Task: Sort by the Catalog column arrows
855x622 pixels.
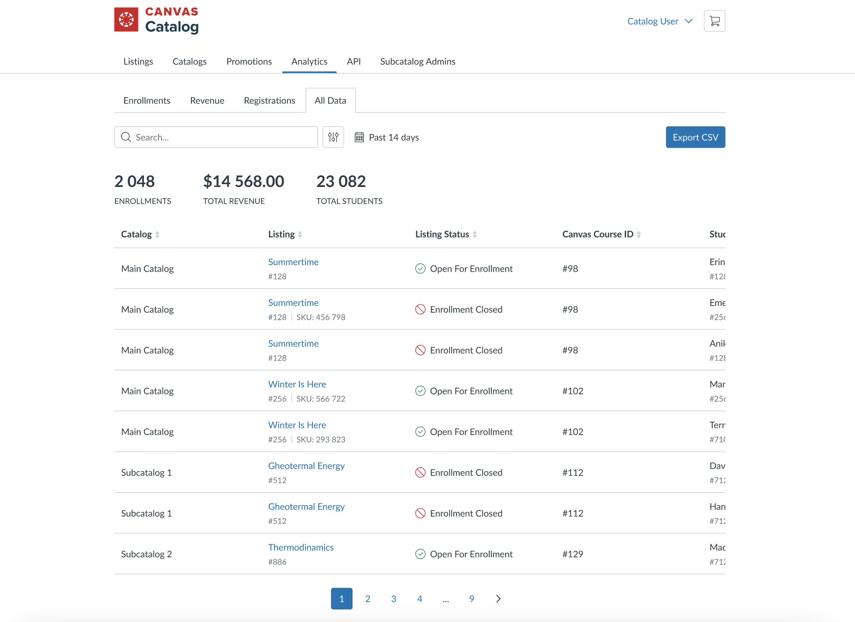Action: point(157,235)
